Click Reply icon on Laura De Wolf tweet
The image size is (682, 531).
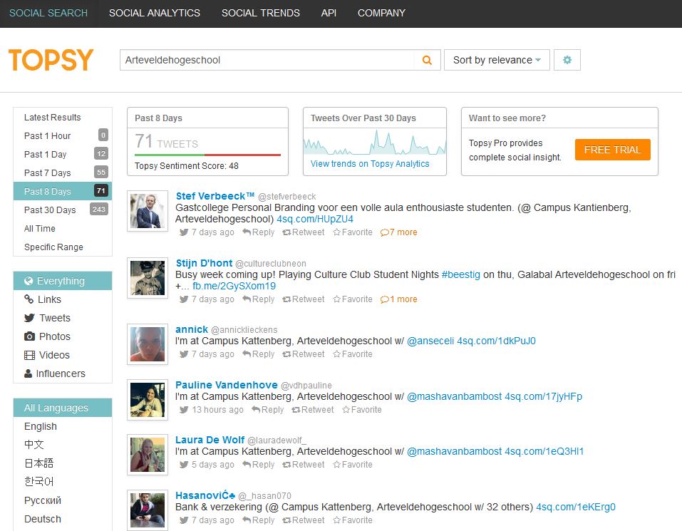(x=247, y=464)
